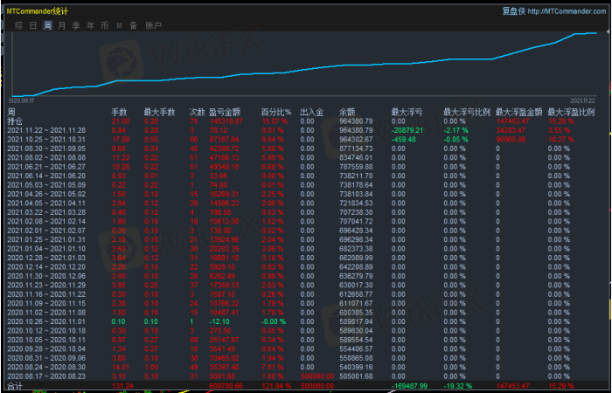Switch to the 季 quarterly tab

(x=76, y=26)
